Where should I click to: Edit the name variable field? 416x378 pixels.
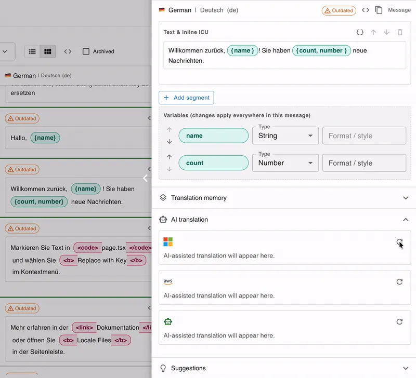(x=214, y=136)
